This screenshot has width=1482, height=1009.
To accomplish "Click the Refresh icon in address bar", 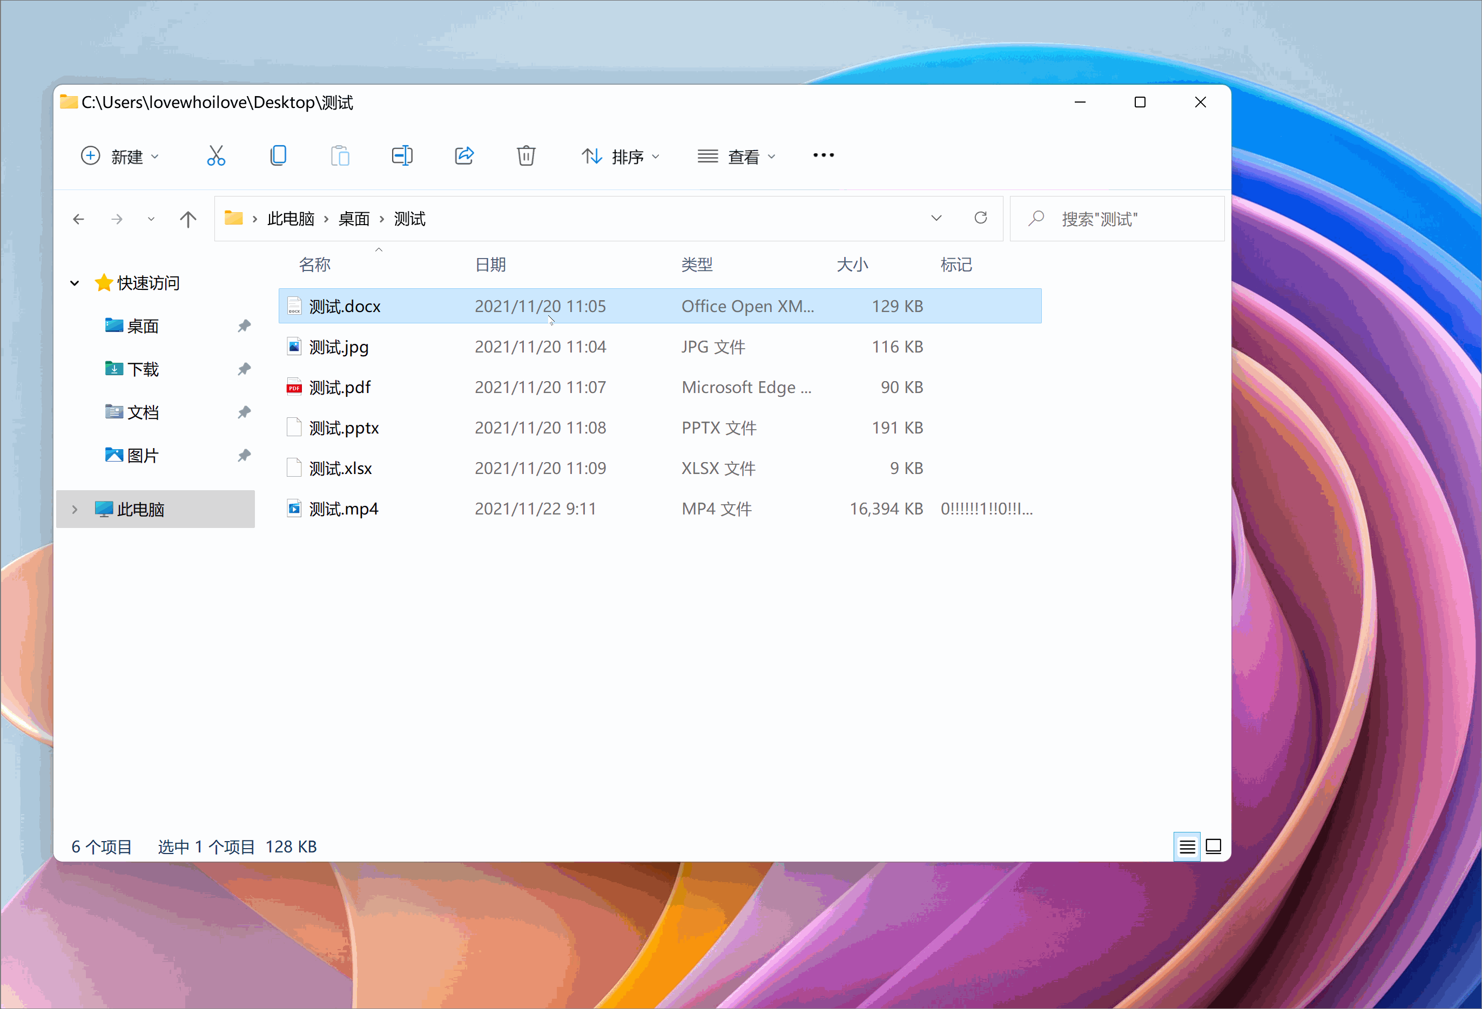I will click(x=981, y=218).
